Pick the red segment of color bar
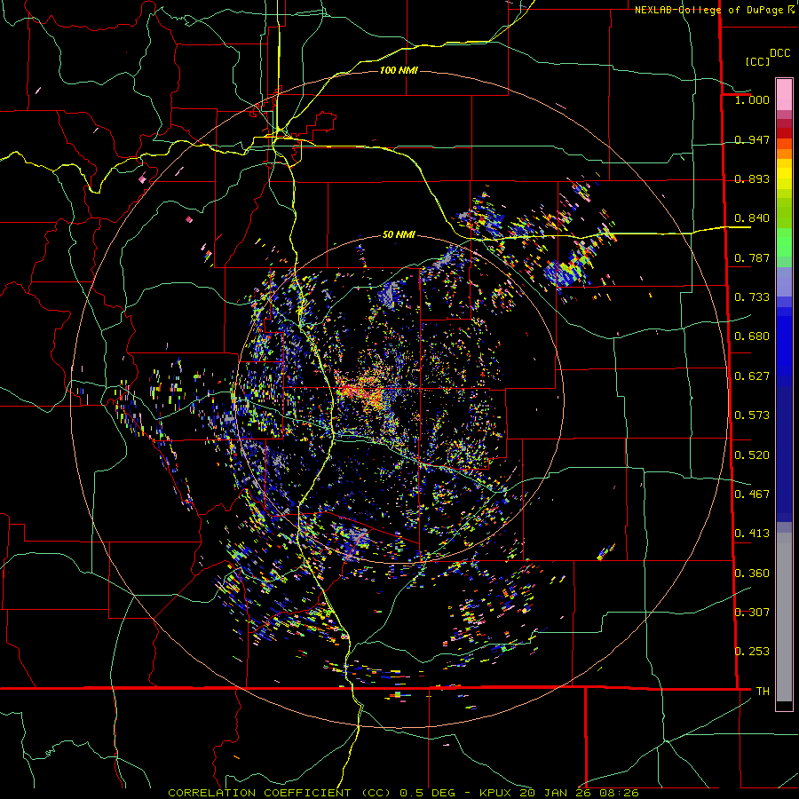The height and width of the screenshot is (799, 799). point(784,132)
